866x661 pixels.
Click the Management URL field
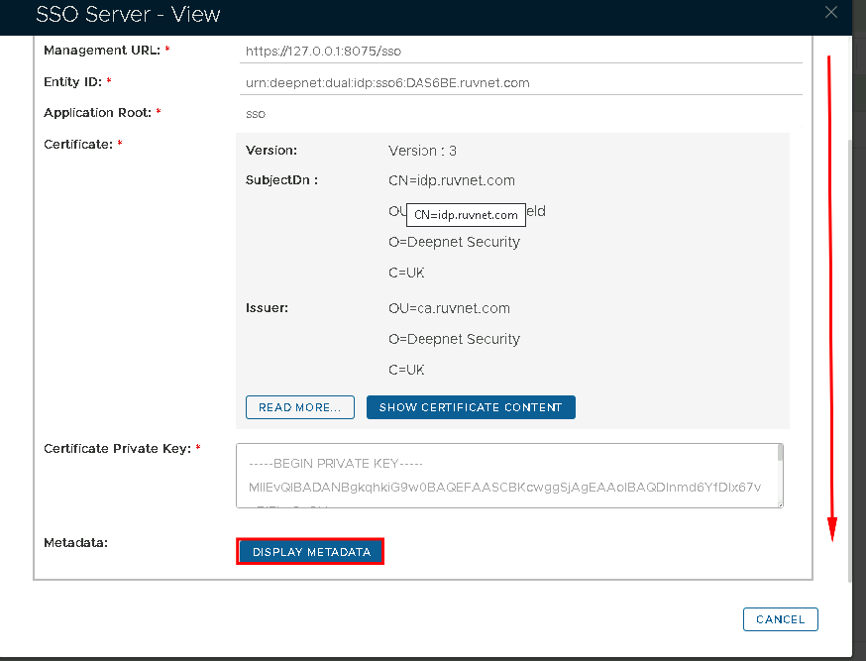(x=522, y=50)
